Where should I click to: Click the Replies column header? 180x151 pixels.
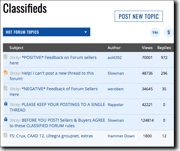pos(164,48)
